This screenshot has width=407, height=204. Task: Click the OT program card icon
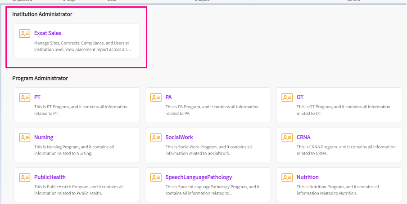tap(287, 98)
